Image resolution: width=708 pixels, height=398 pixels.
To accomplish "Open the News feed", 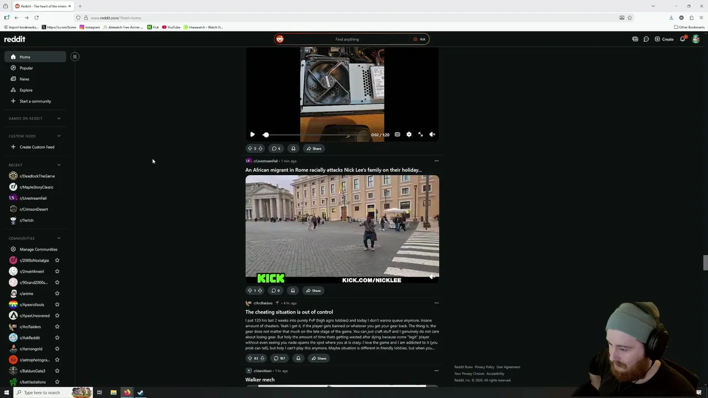I will 35,79.
